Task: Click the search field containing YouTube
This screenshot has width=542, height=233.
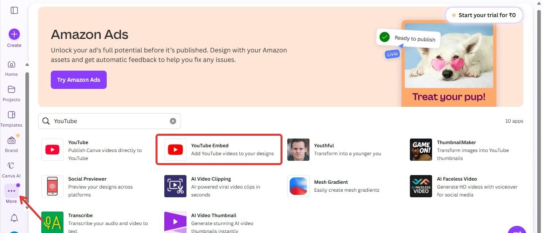Action: [110, 121]
